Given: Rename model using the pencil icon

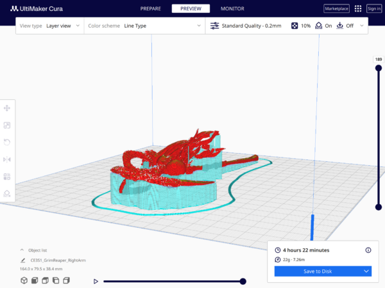Looking at the screenshot, I should pos(23,261).
